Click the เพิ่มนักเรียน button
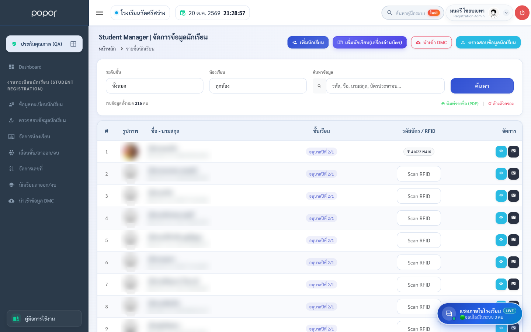Screen dimensions: 531x332 308,42
